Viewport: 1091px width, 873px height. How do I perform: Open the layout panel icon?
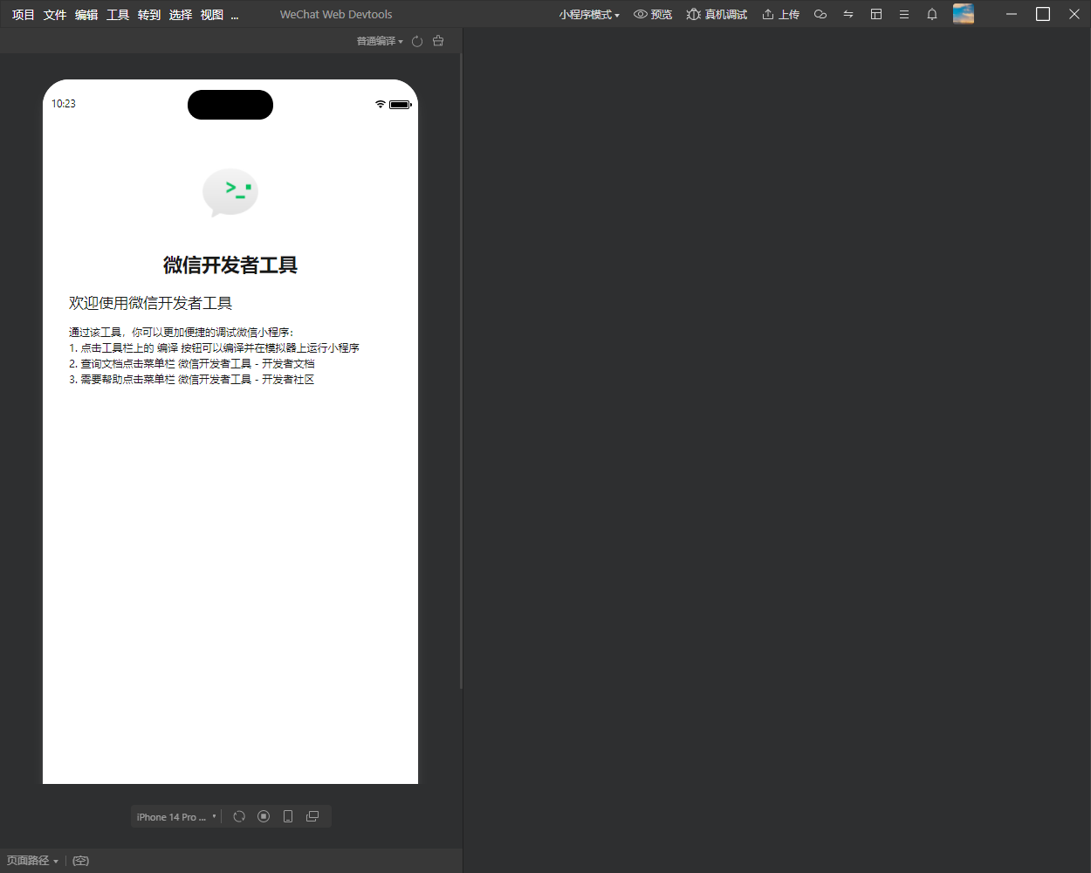coord(876,15)
